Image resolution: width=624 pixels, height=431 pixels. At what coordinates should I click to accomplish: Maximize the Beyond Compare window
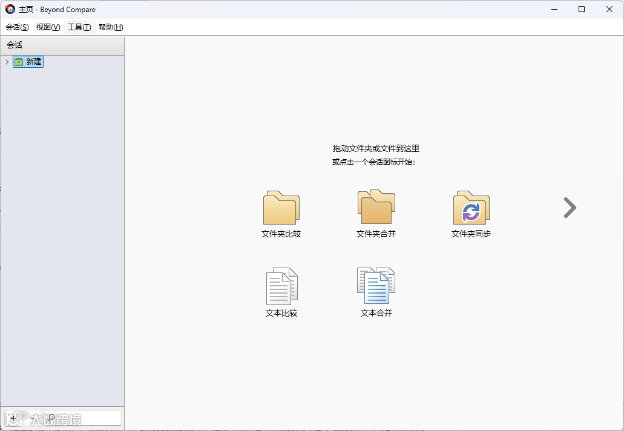click(x=582, y=9)
